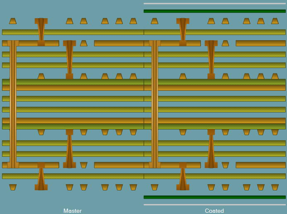This screenshot has width=287, height=214.
Task: Click the bottom light gray coating line
Action: 215,204
